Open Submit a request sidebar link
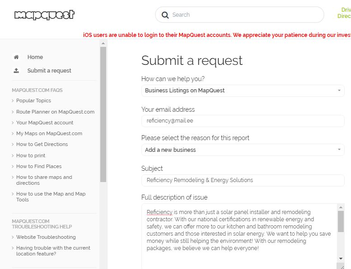This screenshot has height=269, width=351. pyautogui.click(x=49, y=71)
